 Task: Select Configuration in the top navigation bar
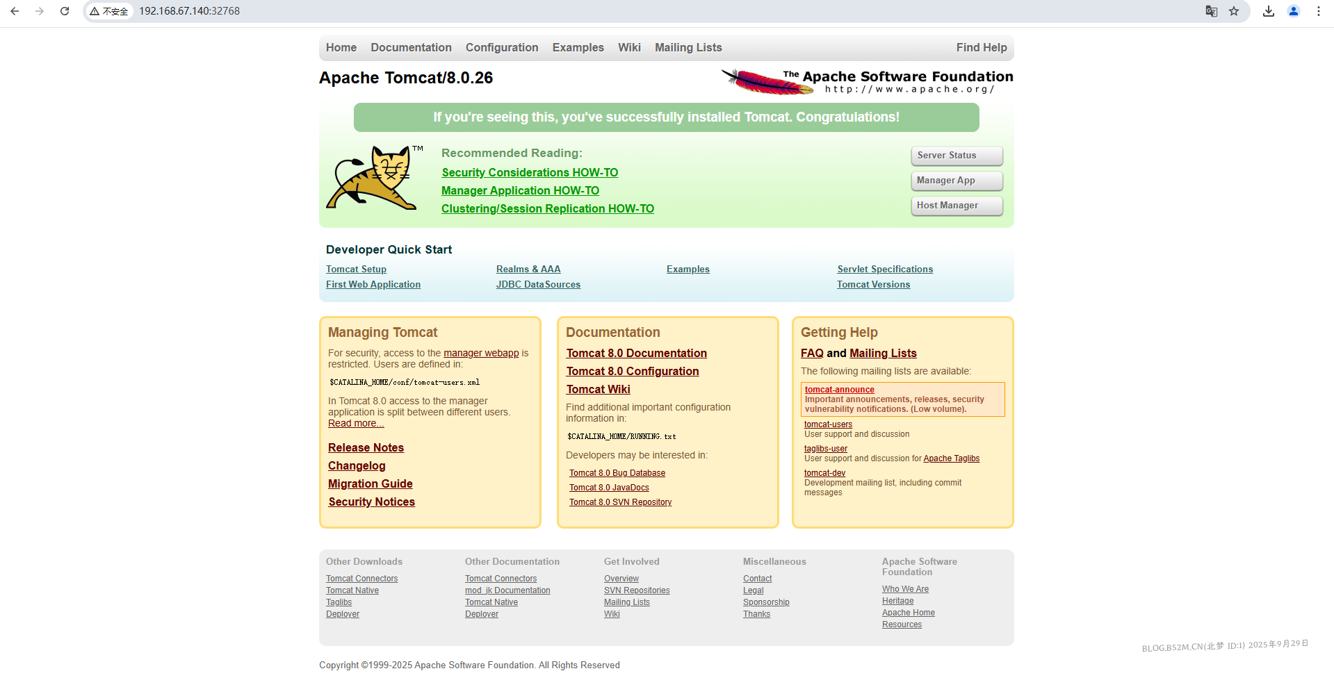pyautogui.click(x=501, y=47)
